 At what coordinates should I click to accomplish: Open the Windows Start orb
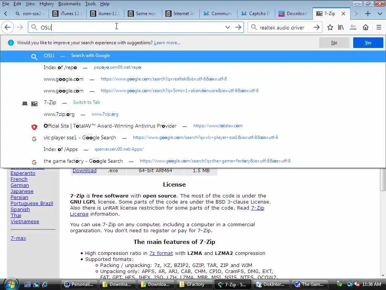pos(11,284)
